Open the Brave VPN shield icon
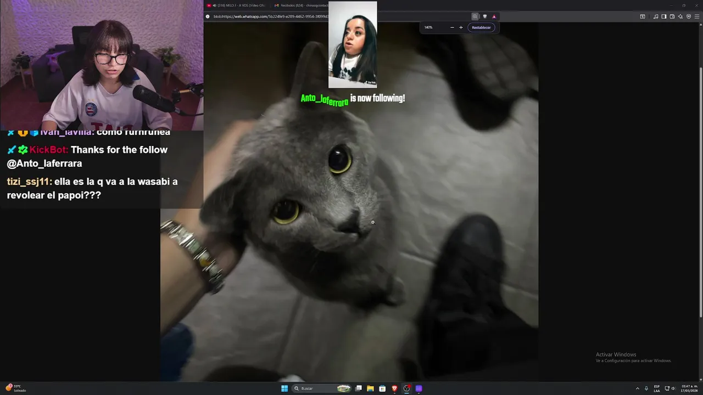703x395 pixels. [689, 16]
